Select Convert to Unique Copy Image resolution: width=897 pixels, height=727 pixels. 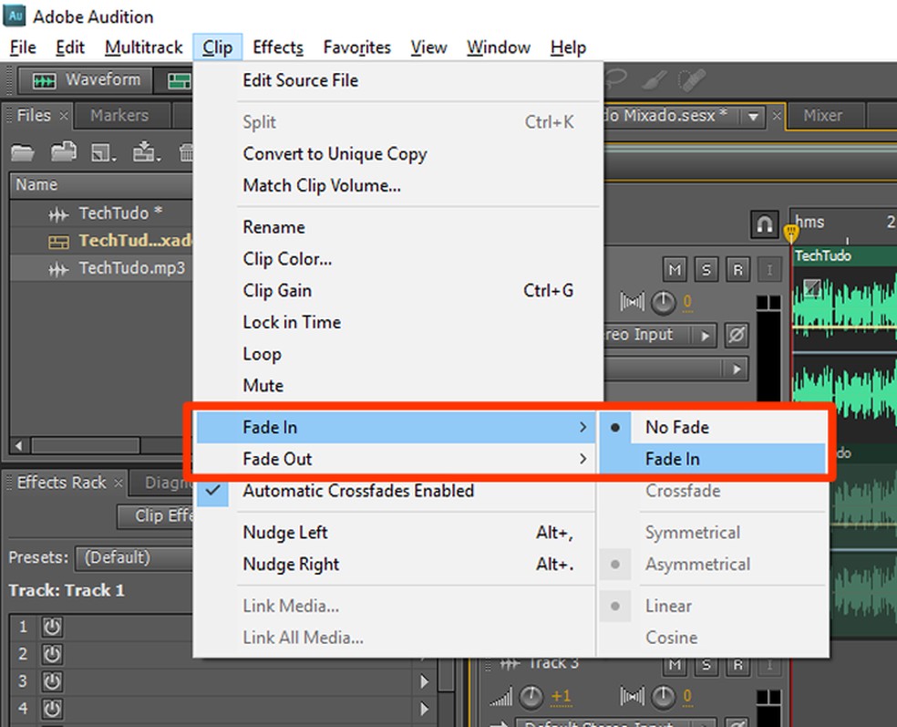click(x=398, y=154)
